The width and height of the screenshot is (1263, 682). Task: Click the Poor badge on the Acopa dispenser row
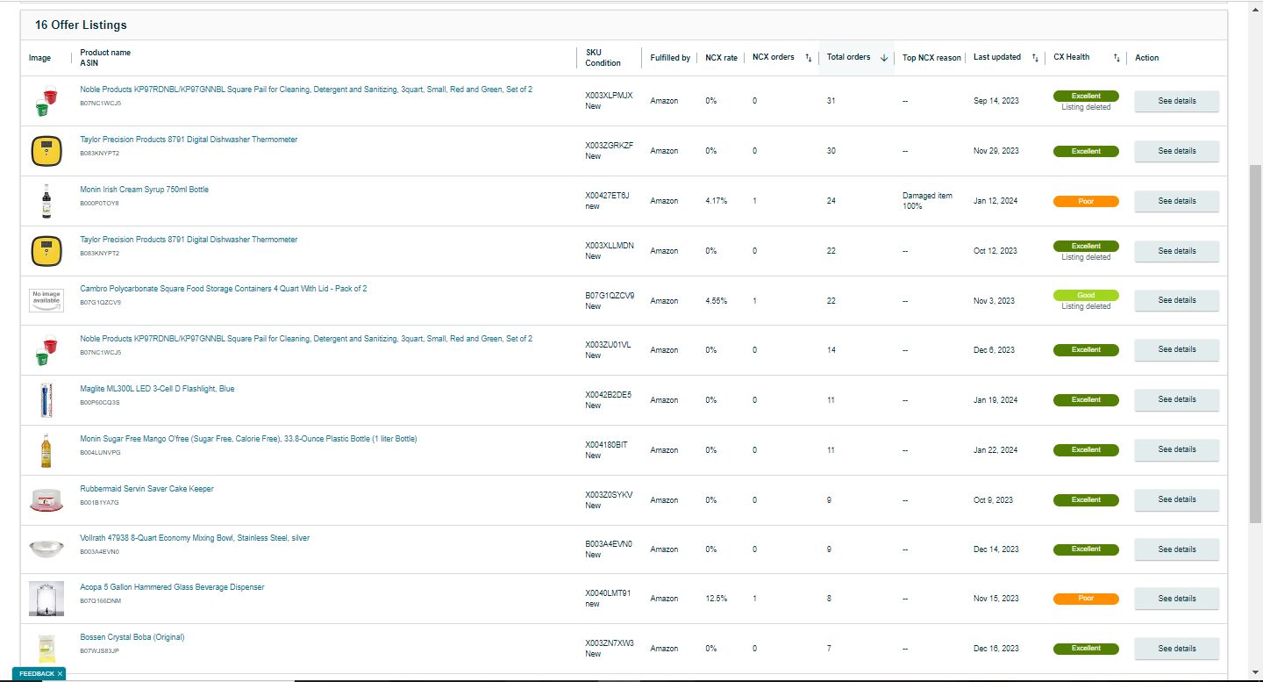[1086, 599]
